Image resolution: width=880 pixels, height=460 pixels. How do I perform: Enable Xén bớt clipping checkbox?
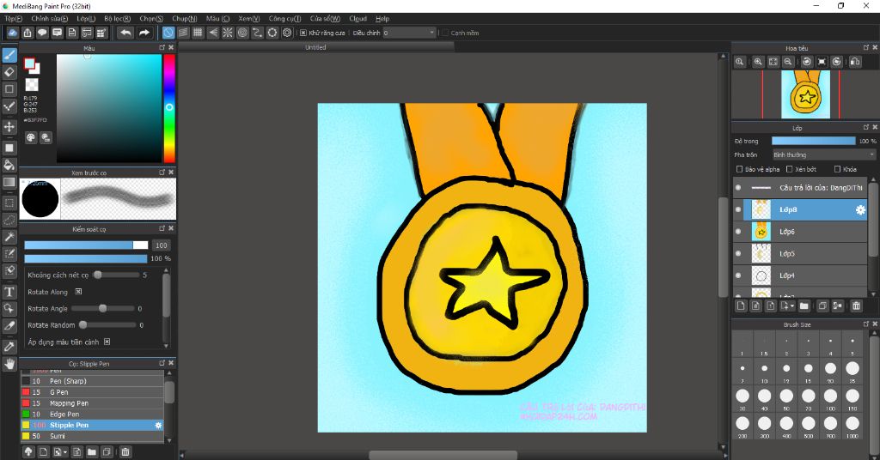coord(789,169)
